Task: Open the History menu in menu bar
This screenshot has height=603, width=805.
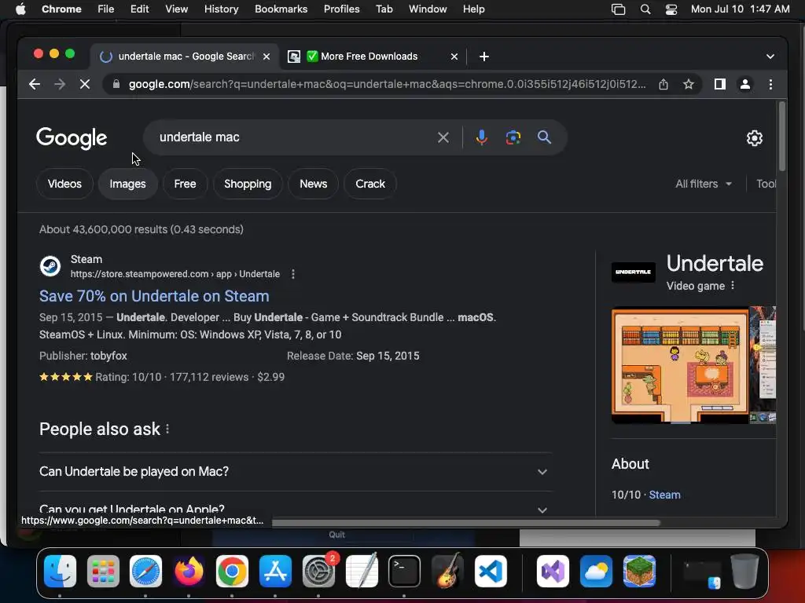Action: [221, 9]
